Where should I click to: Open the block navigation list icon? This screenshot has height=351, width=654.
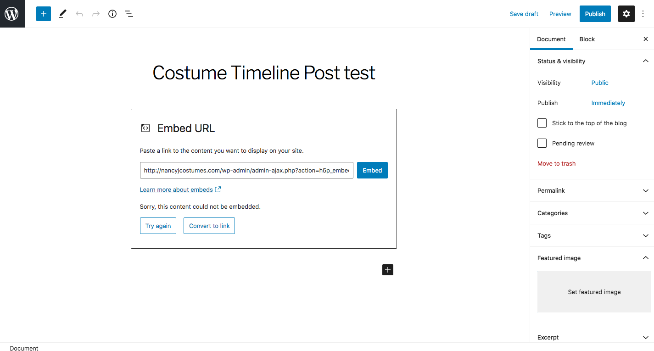pyautogui.click(x=129, y=14)
